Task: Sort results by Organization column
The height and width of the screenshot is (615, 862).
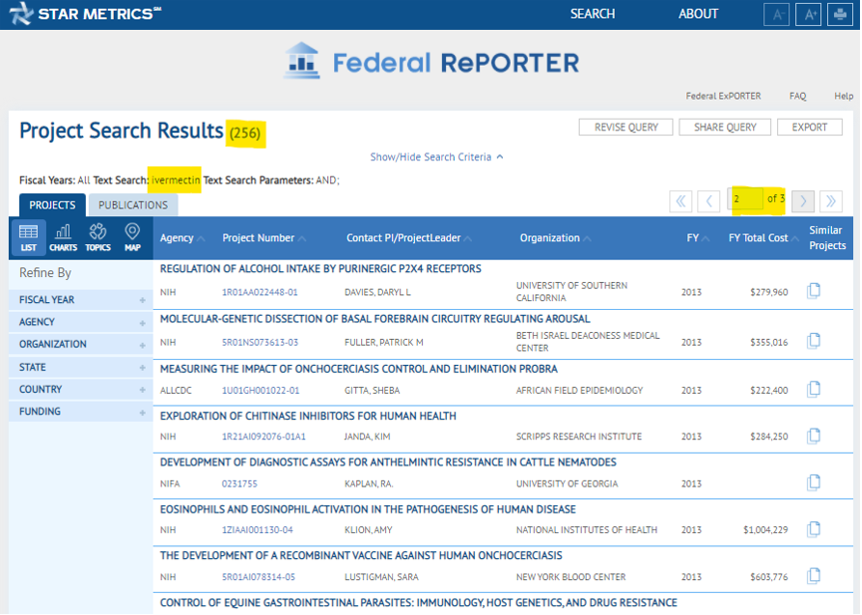Action: coord(555,238)
